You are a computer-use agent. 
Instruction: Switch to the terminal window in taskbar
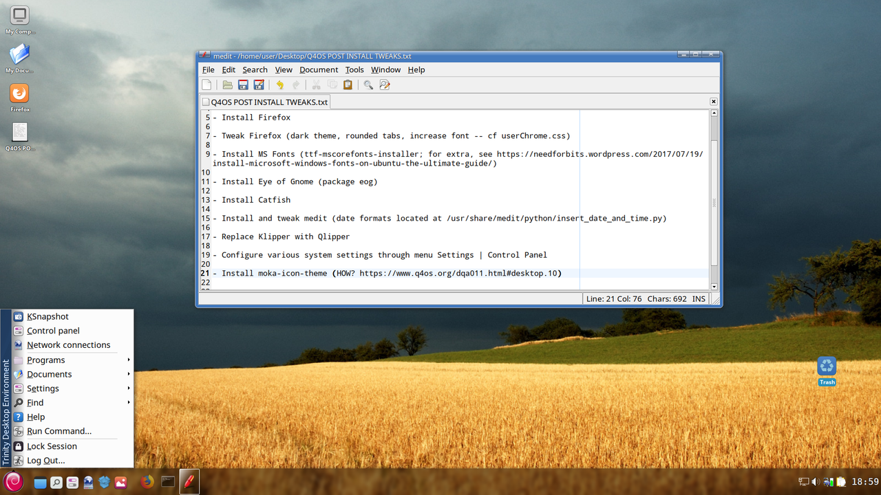pyautogui.click(x=168, y=482)
